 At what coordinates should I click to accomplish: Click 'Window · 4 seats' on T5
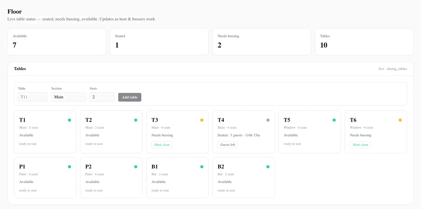[295, 128]
